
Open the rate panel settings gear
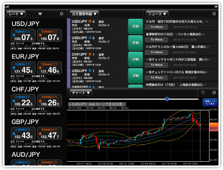coord(61,14)
